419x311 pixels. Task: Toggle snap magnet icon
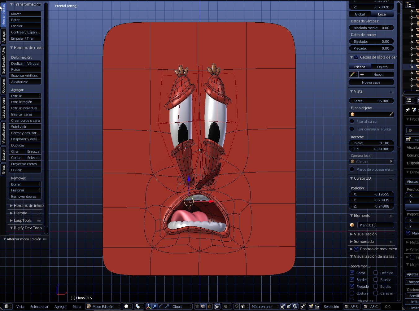(237, 306)
